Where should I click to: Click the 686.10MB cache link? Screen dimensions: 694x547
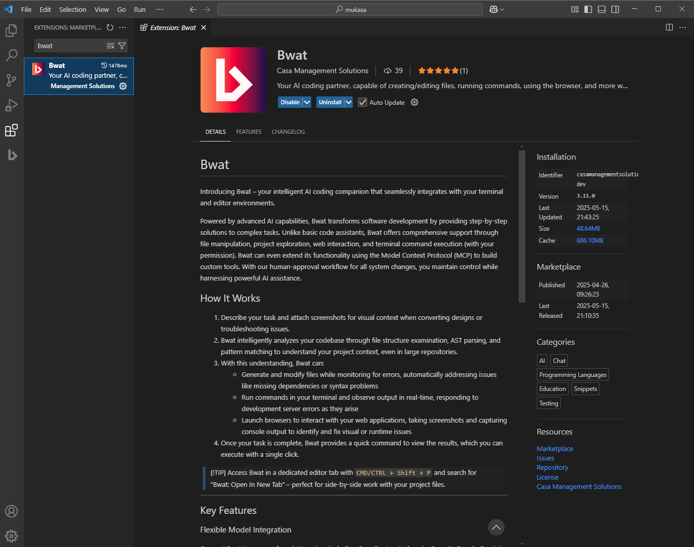point(590,241)
